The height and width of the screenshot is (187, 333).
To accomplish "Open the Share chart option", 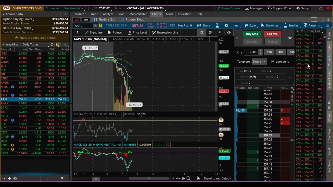I will pyautogui.click(x=204, y=25).
